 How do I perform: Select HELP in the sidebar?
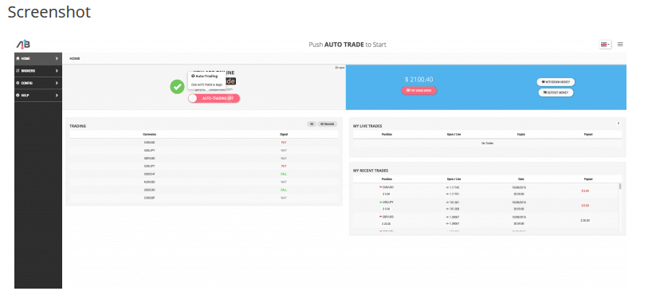tap(38, 96)
